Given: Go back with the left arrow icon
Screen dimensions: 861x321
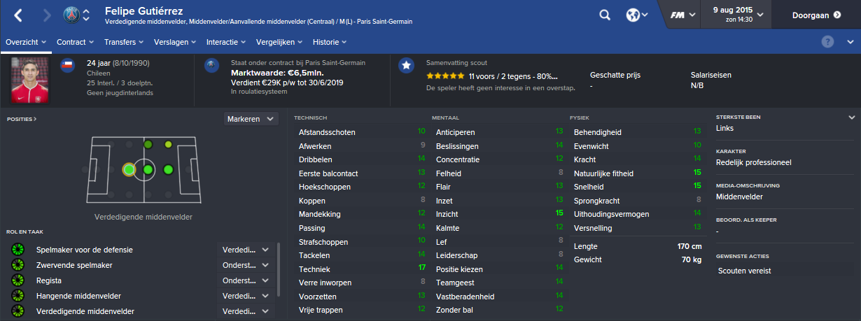Looking at the screenshot, I should pos(18,15).
